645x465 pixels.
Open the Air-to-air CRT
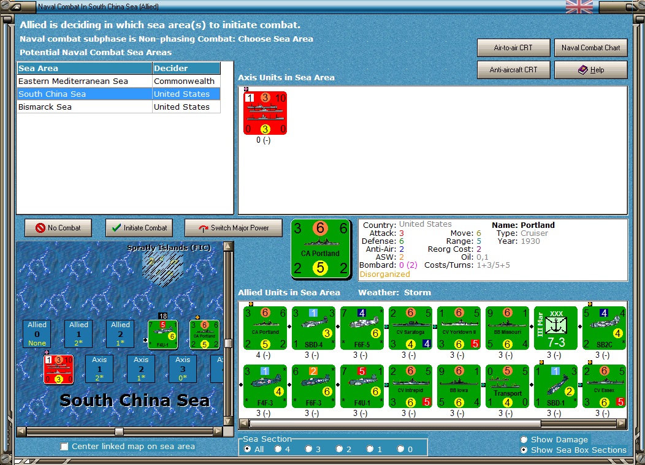point(513,48)
